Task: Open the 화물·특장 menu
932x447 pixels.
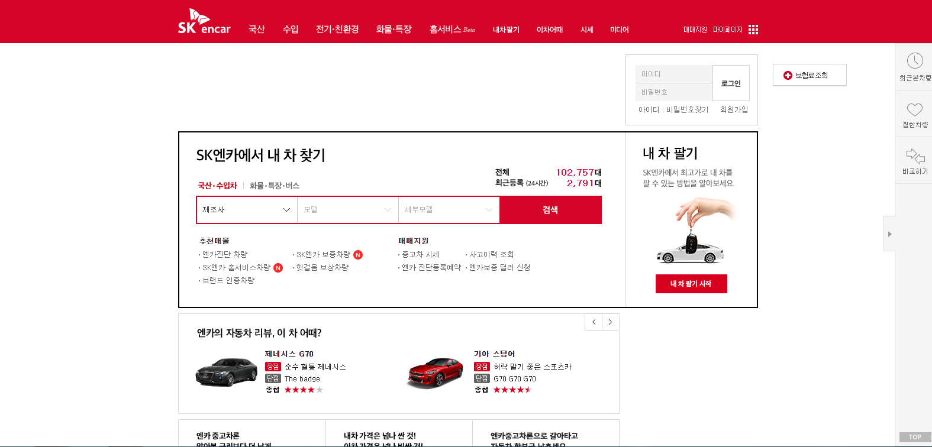Action: tap(394, 29)
